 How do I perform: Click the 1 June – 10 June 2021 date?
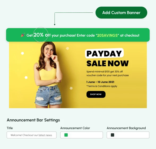(x=100, y=82)
